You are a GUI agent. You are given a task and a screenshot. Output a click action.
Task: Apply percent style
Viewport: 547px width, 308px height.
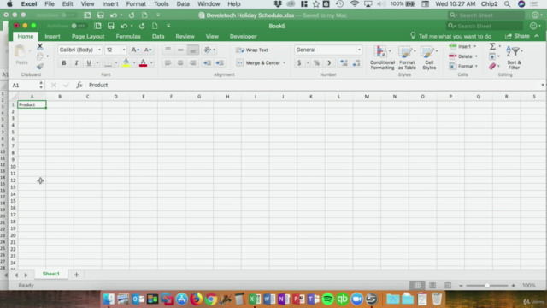316,63
